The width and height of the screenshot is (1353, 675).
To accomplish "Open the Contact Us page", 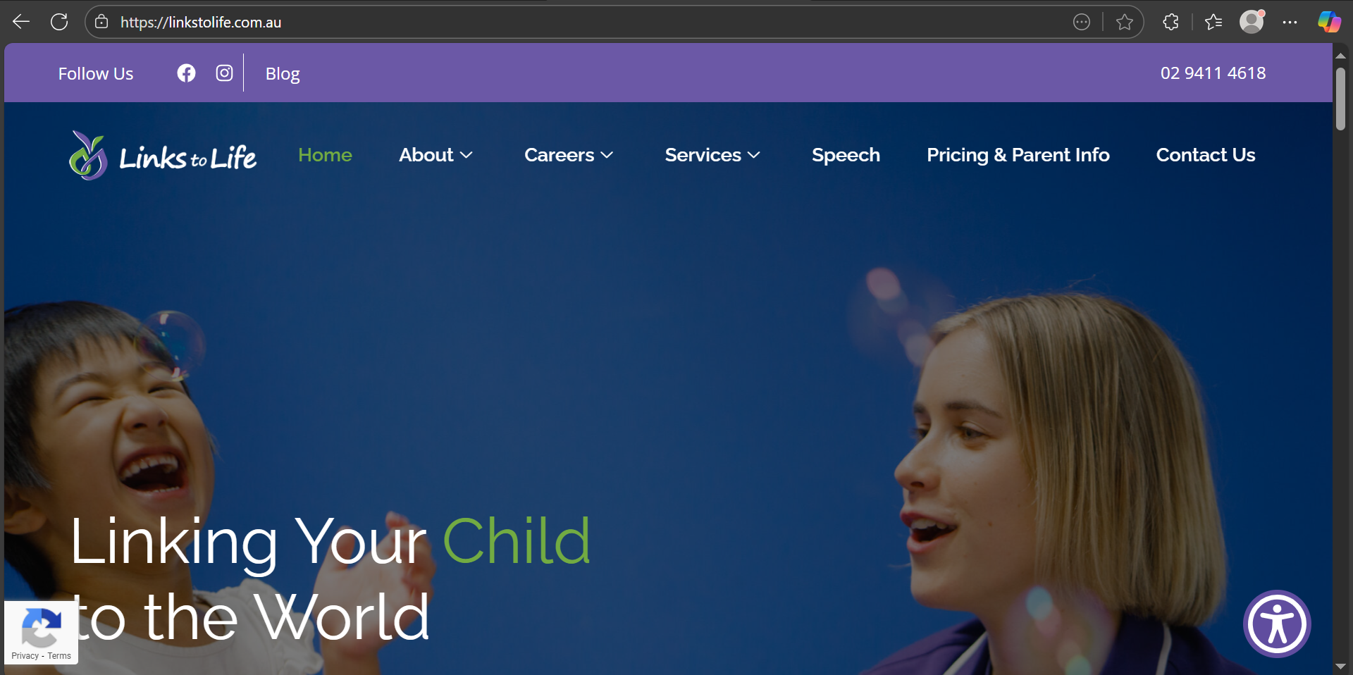I will (1206, 155).
